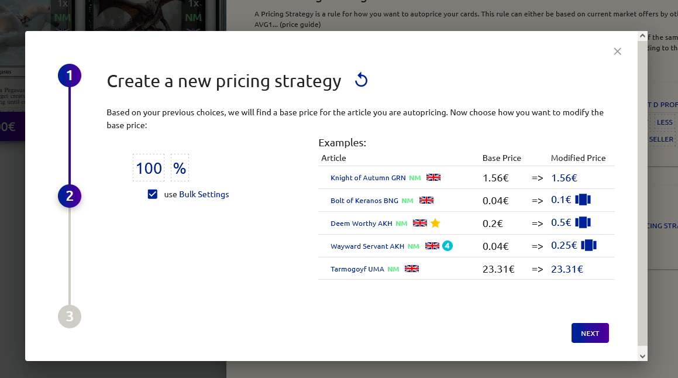Viewport: 678px width, 378px height.
Task: Open Wayward Servant AKH article
Action: coord(367,246)
